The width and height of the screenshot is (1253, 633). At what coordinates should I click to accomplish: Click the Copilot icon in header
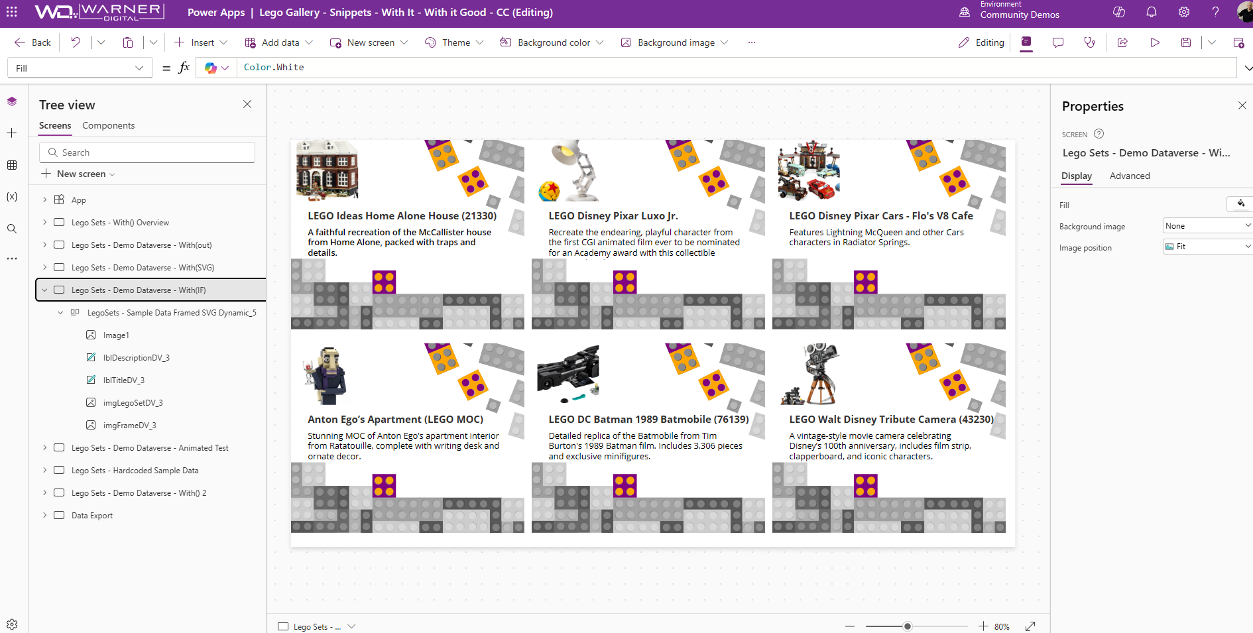click(x=1119, y=12)
